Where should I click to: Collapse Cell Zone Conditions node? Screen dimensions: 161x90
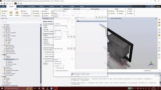click(x=3, y=33)
